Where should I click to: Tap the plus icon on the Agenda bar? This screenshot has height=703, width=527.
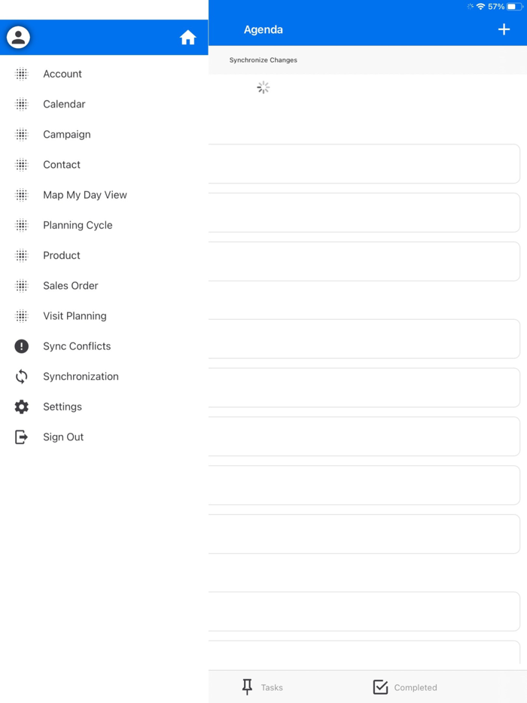tap(504, 29)
